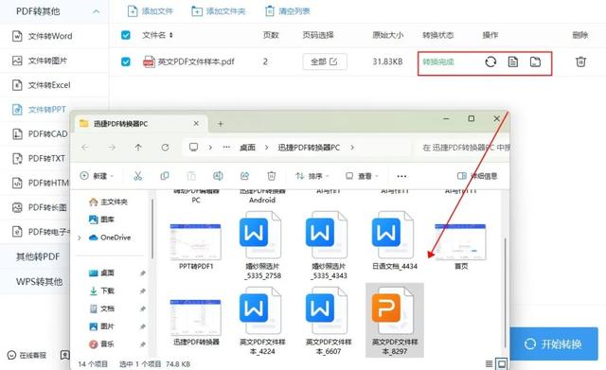Click the Explorer search field
Screen dimensions: 606x370
463,148
